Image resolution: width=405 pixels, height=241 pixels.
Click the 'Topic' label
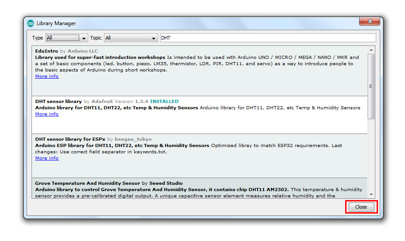[x=96, y=38]
